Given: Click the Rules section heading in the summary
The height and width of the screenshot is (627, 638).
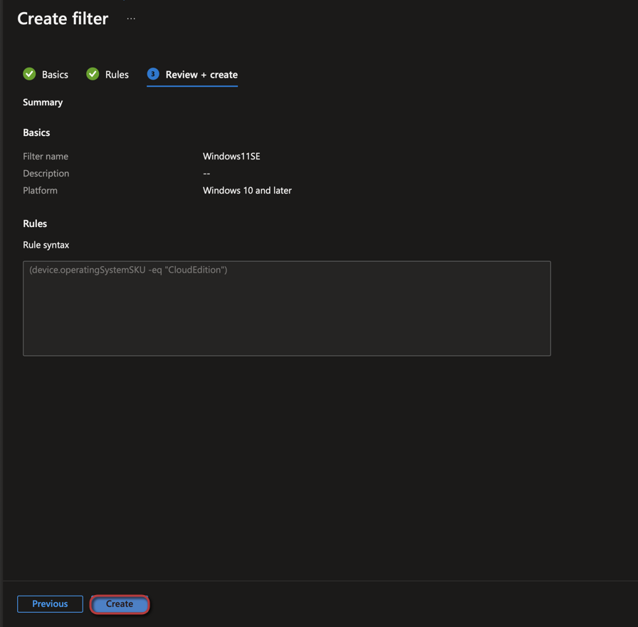Looking at the screenshot, I should pos(35,224).
